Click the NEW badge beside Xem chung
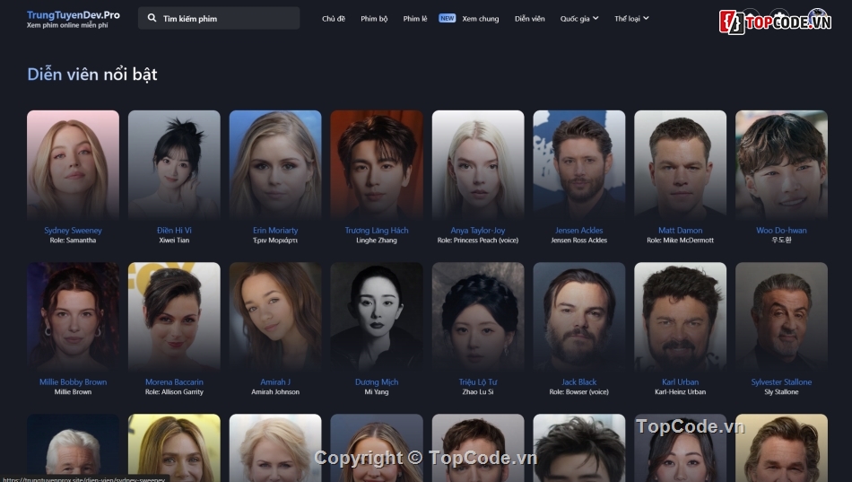This screenshot has height=482, width=852. 447,18
